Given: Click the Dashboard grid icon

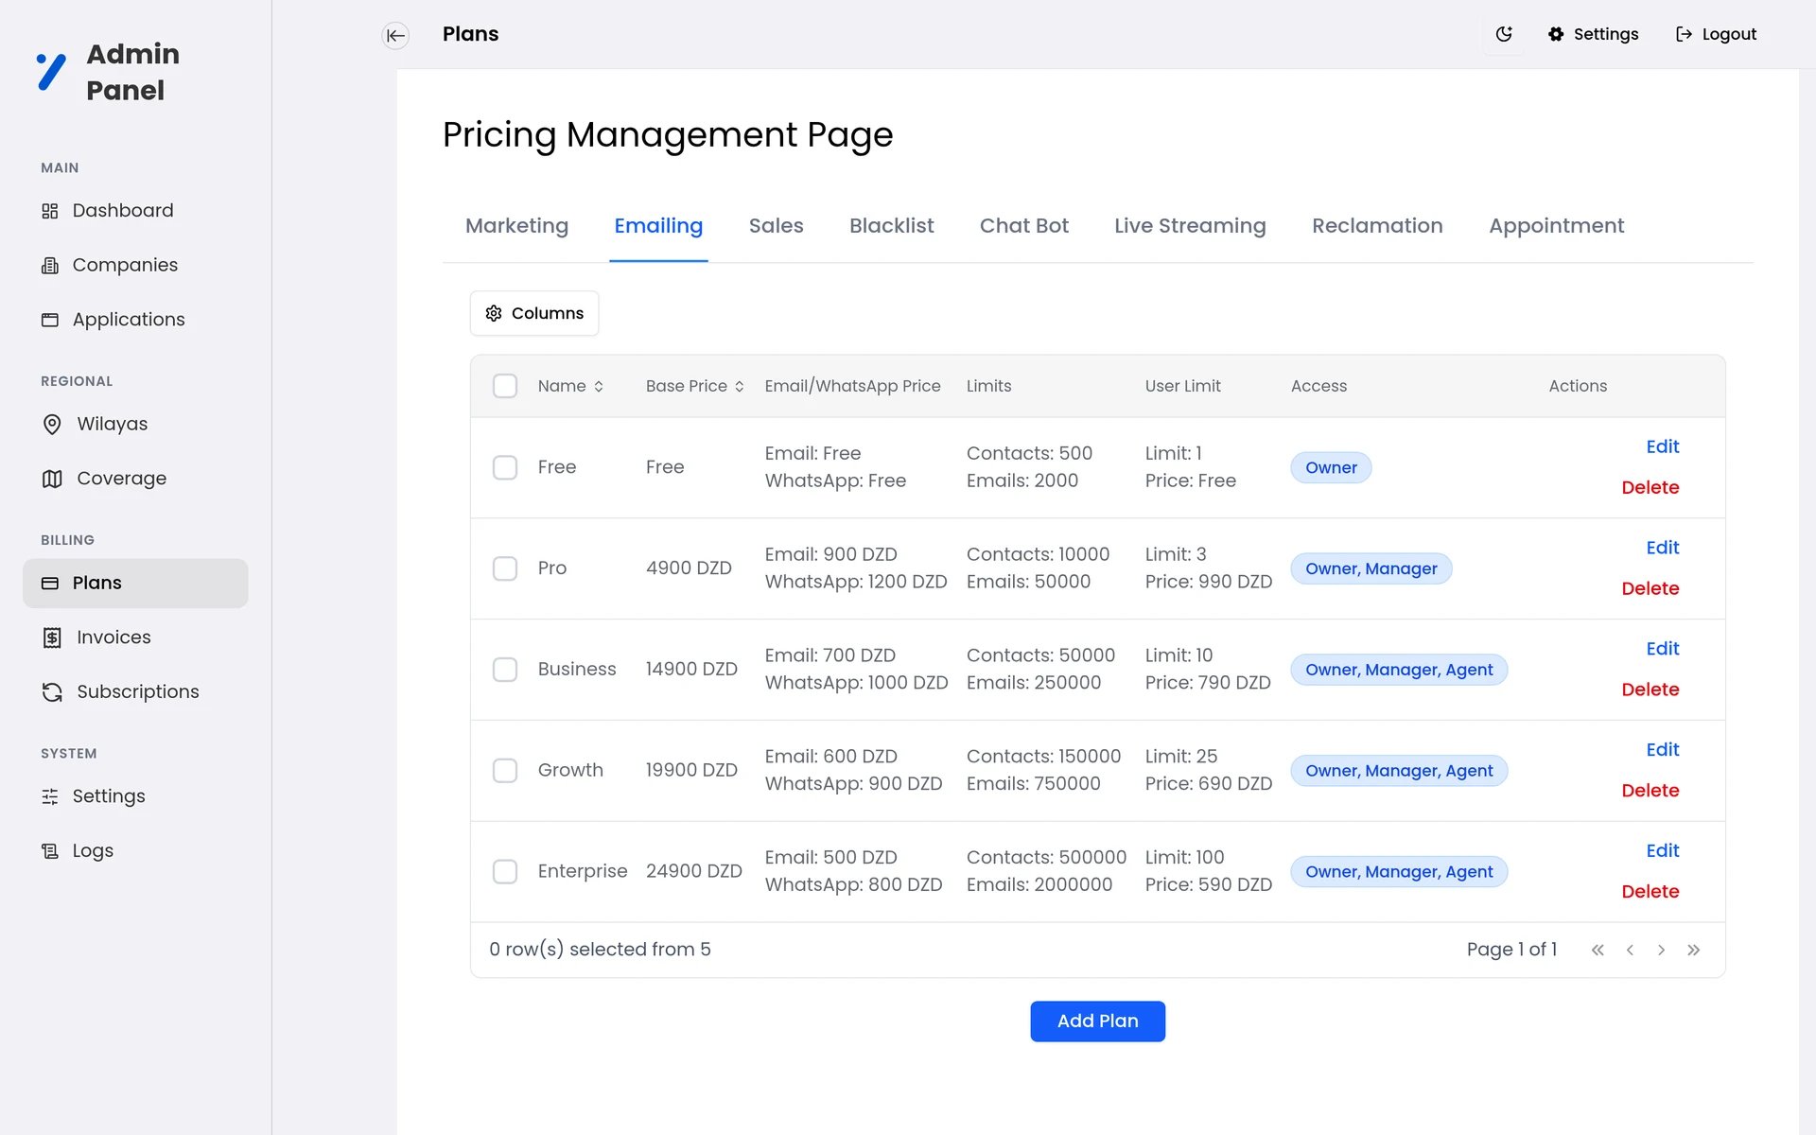Looking at the screenshot, I should click(x=50, y=211).
